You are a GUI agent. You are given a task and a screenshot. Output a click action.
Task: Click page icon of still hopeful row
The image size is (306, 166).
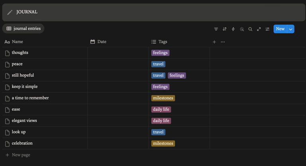point(8,76)
